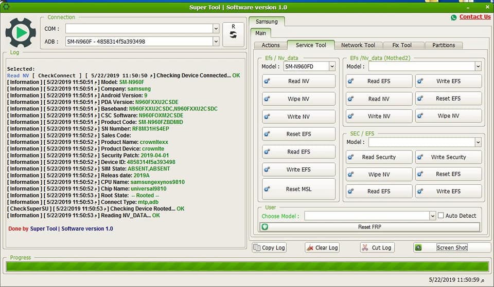Screen dimensions: 494x287
Task: Click Reset EFS in SEC / EFS group
Action: click(448, 174)
